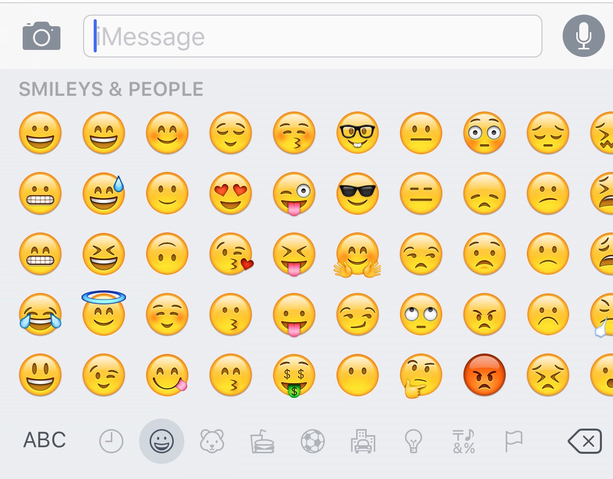The image size is (613, 479).
Task: Select the Smileys & People category tab
Action: (162, 441)
